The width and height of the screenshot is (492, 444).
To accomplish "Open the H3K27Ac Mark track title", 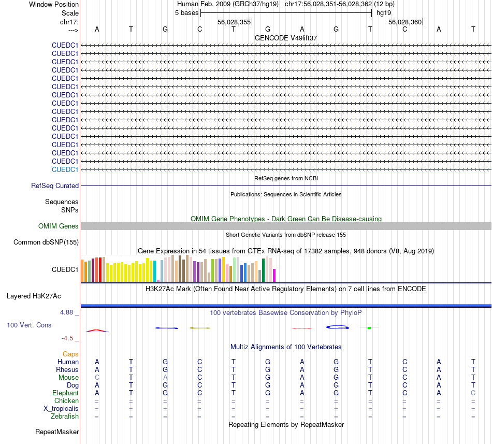I will click(x=286, y=289).
